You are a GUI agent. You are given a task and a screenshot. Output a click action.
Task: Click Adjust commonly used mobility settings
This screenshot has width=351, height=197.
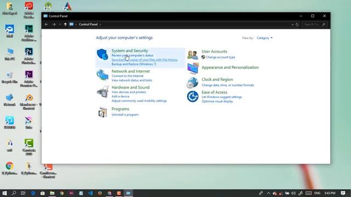(x=139, y=101)
